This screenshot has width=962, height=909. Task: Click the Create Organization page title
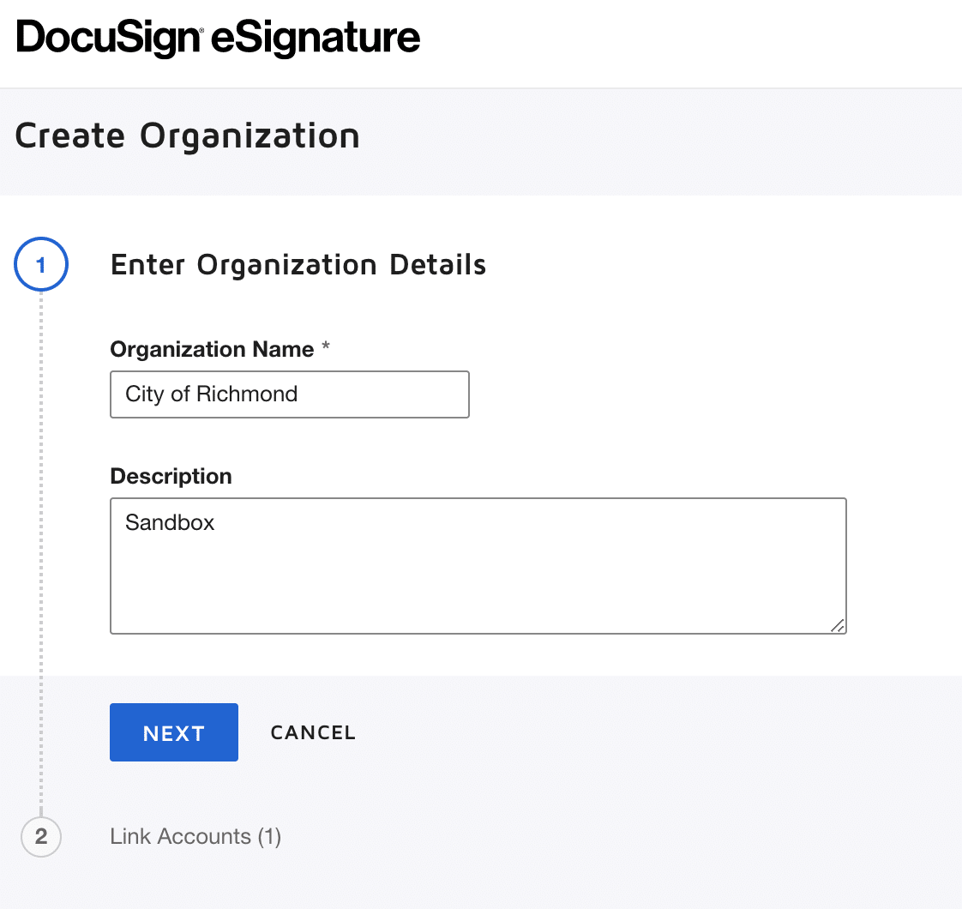pyautogui.click(x=187, y=136)
